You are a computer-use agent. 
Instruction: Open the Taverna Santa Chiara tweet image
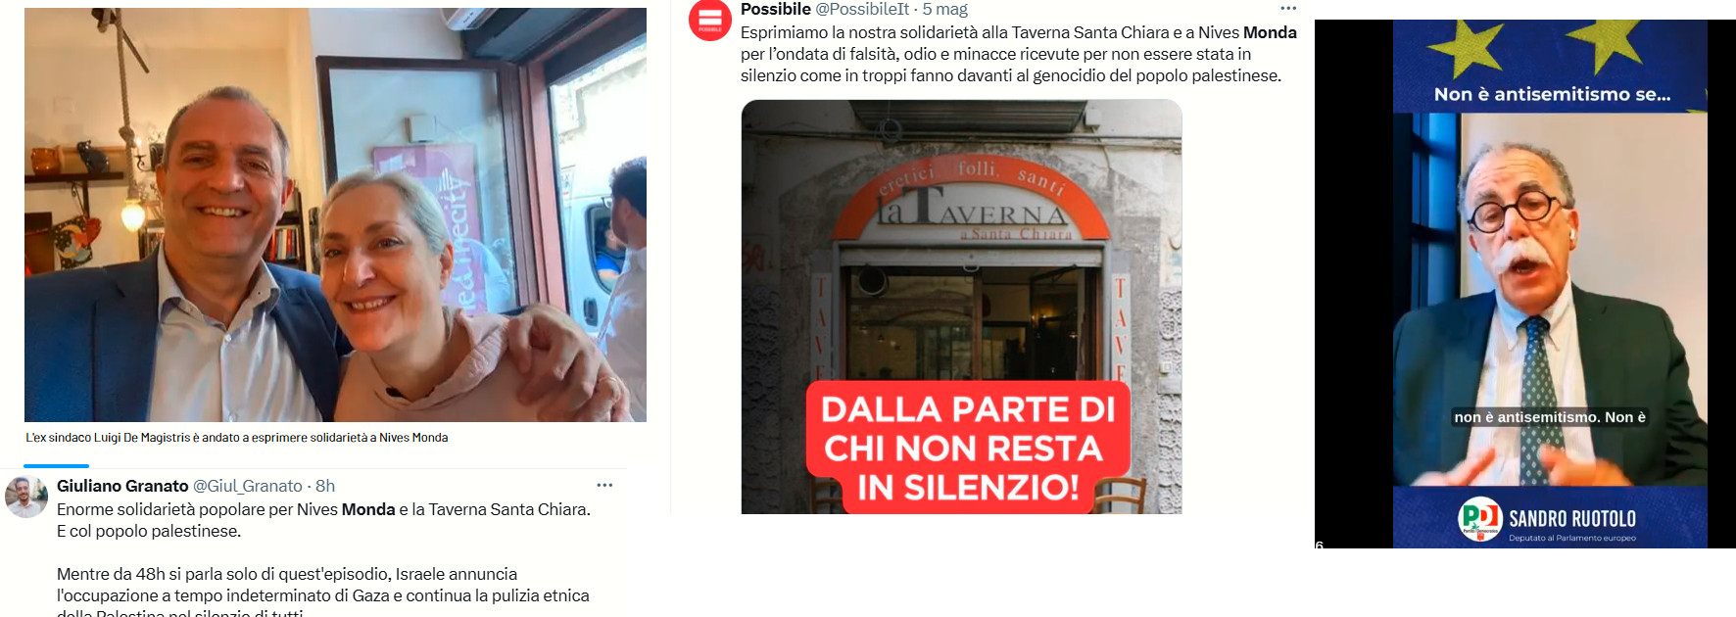(x=961, y=307)
